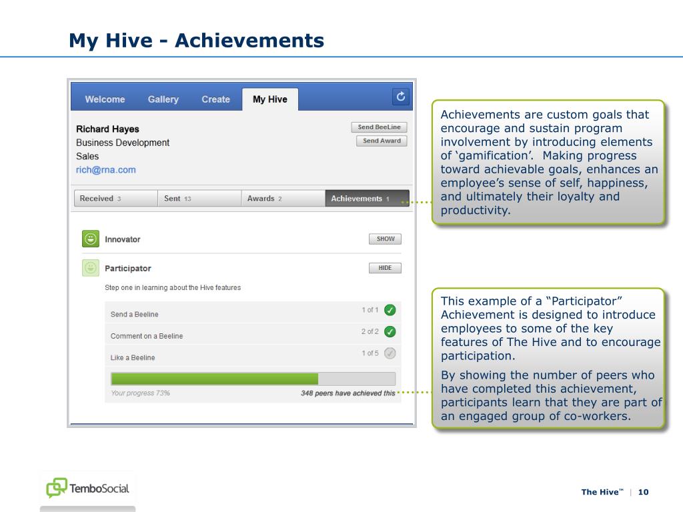
Task: Click the green Innovator smiley badge
Action: coord(91,239)
